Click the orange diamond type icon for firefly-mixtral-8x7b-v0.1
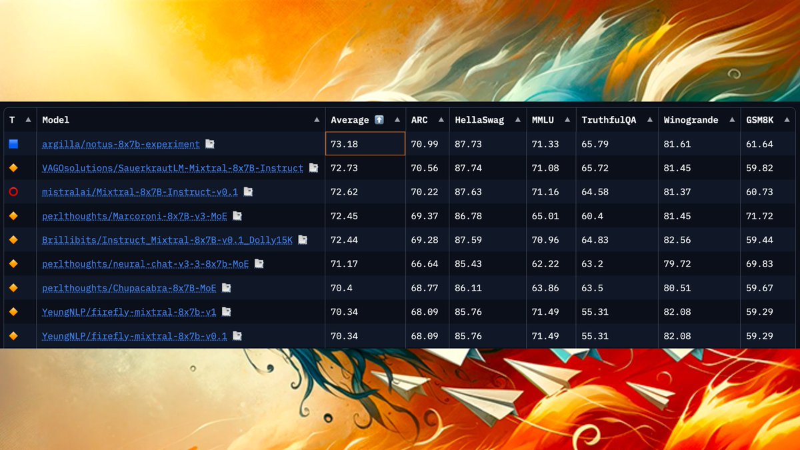Image resolution: width=800 pixels, height=450 pixels. click(x=13, y=336)
